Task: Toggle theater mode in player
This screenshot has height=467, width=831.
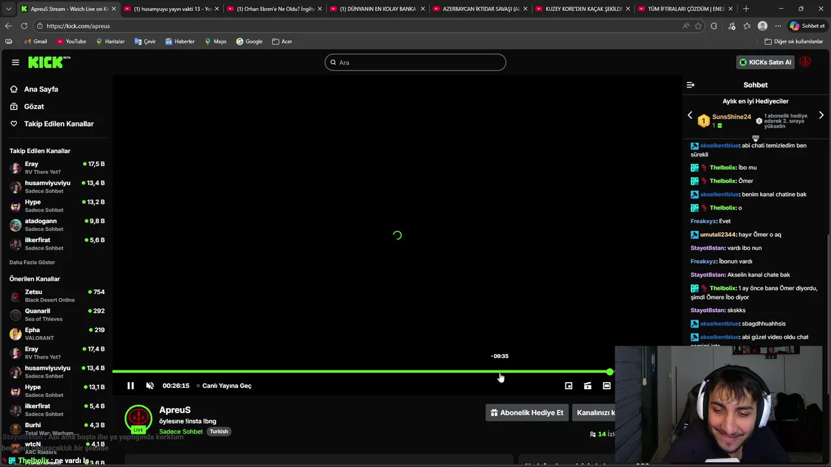Action: [x=606, y=385]
